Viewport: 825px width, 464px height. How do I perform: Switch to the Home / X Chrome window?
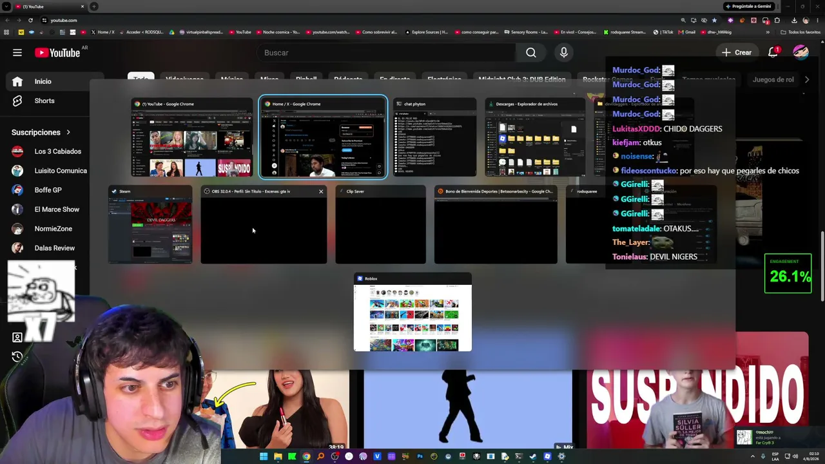point(323,137)
